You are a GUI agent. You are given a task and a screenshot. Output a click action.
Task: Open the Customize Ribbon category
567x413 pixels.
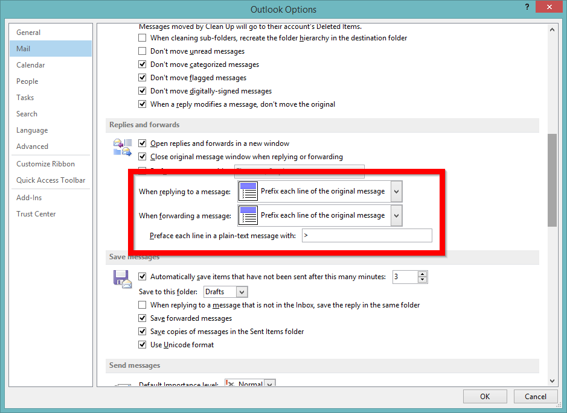(51, 164)
